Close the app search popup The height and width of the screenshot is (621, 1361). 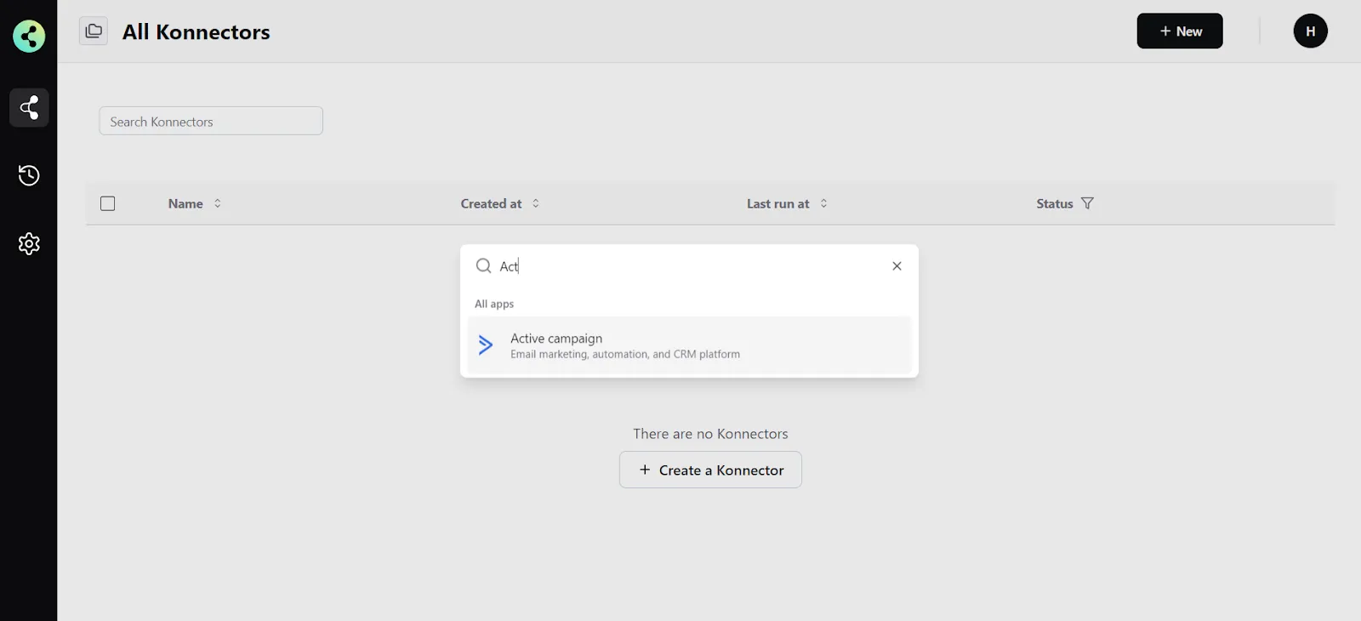[897, 266]
